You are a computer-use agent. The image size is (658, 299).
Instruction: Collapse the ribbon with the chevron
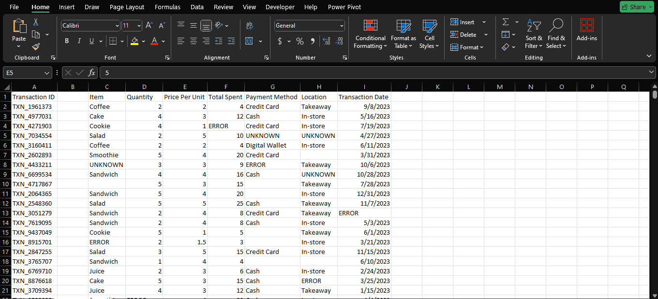649,56
